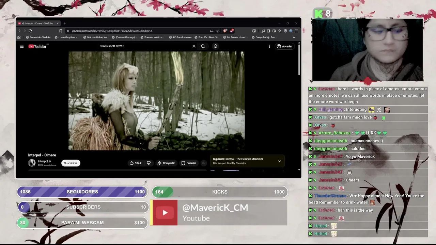Open Brave Rewards triangle icon
The image size is (436, 245).
[x=232, y=31]
